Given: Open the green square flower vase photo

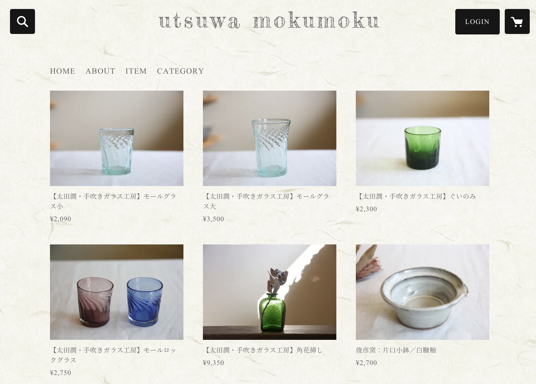Looking at the screenshot, I should [270, 292].
